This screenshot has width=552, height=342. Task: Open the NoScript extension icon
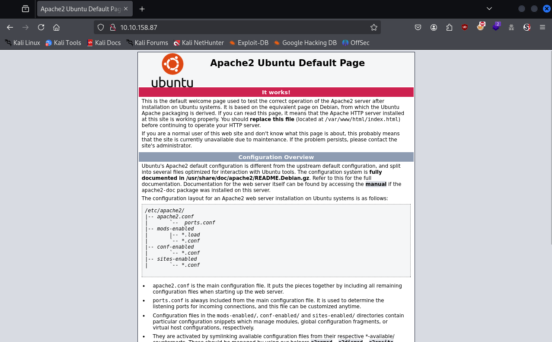(x=527, y=27)
